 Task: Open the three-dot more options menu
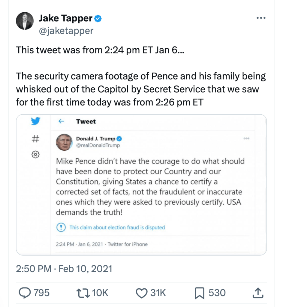click(x=261, y=18)
